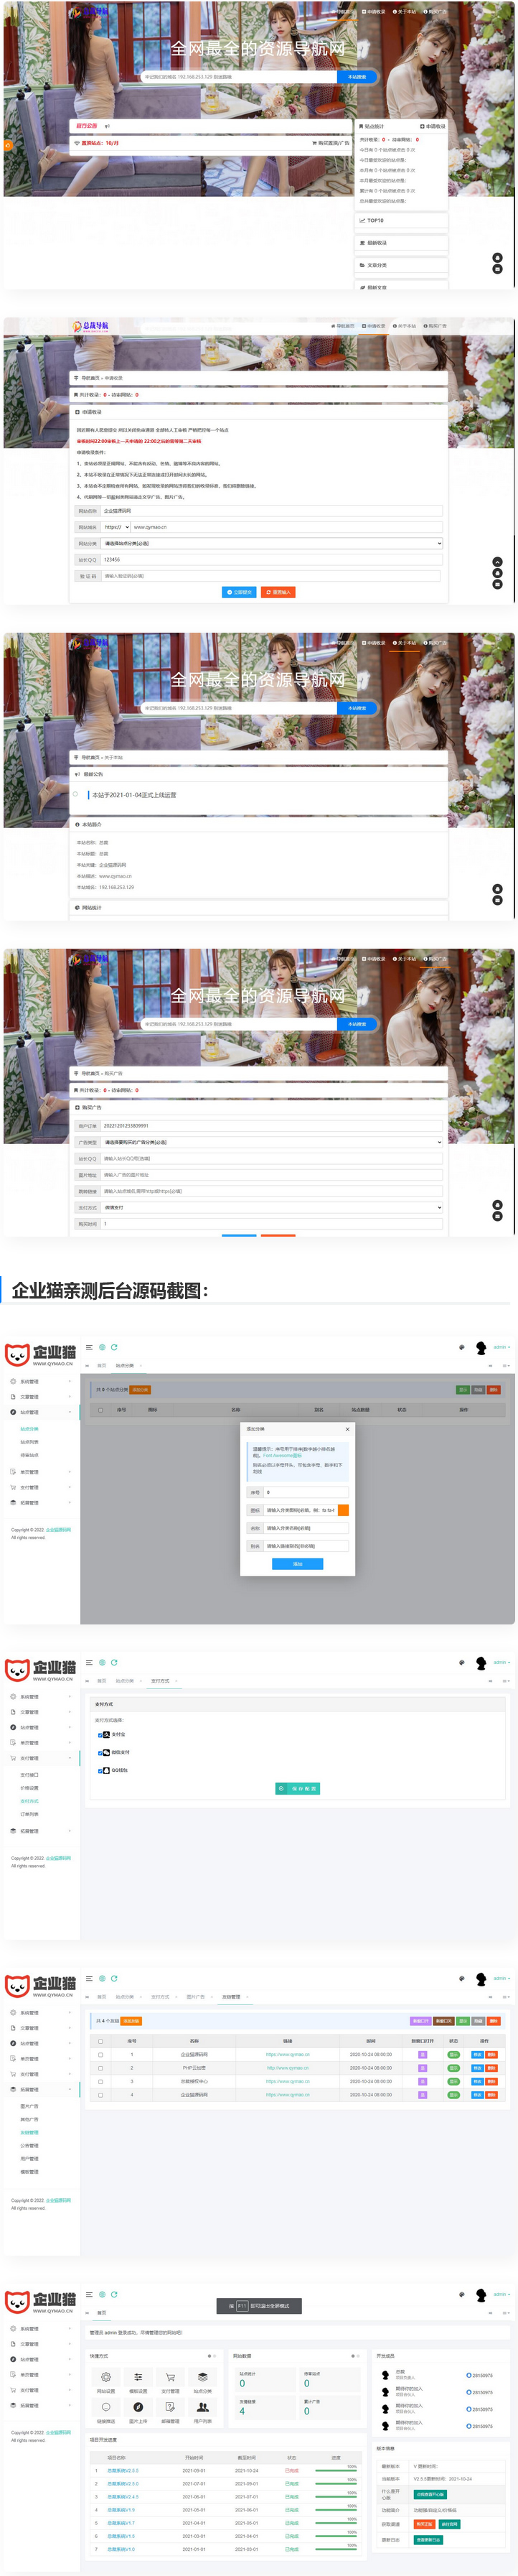Click the green 保存配置 button
Viewport: 518px width, 2576px height.
click(298, 1789)
